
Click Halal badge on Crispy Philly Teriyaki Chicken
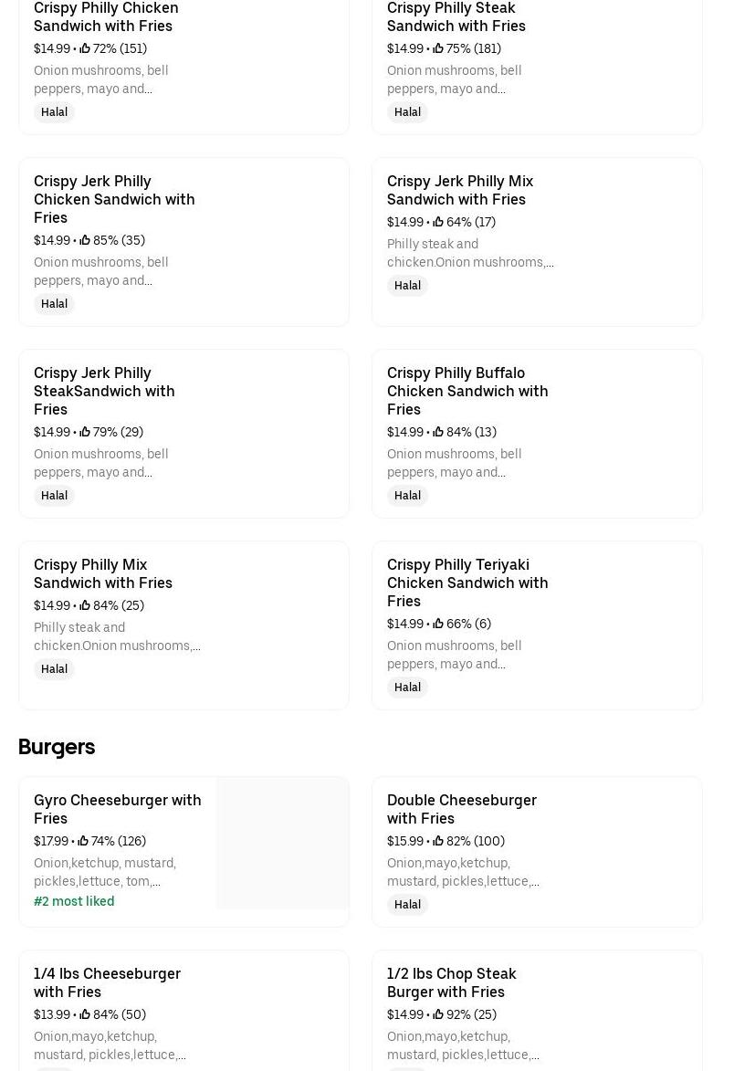[407, 688]
